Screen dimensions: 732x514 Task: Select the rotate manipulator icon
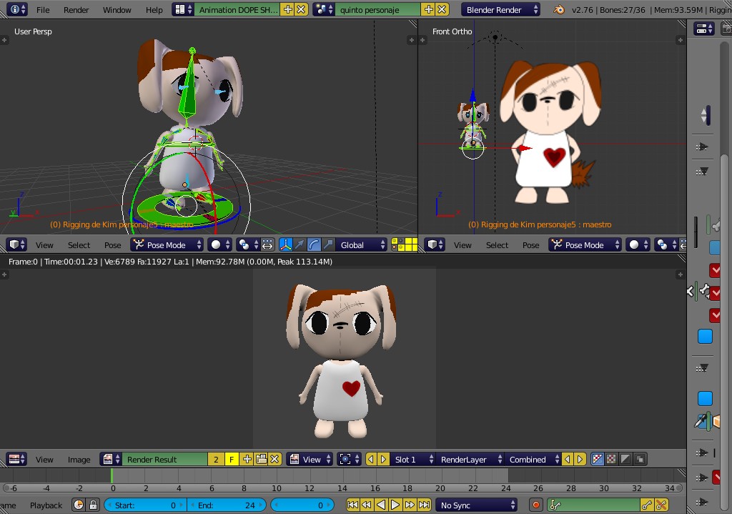point(315,244)
